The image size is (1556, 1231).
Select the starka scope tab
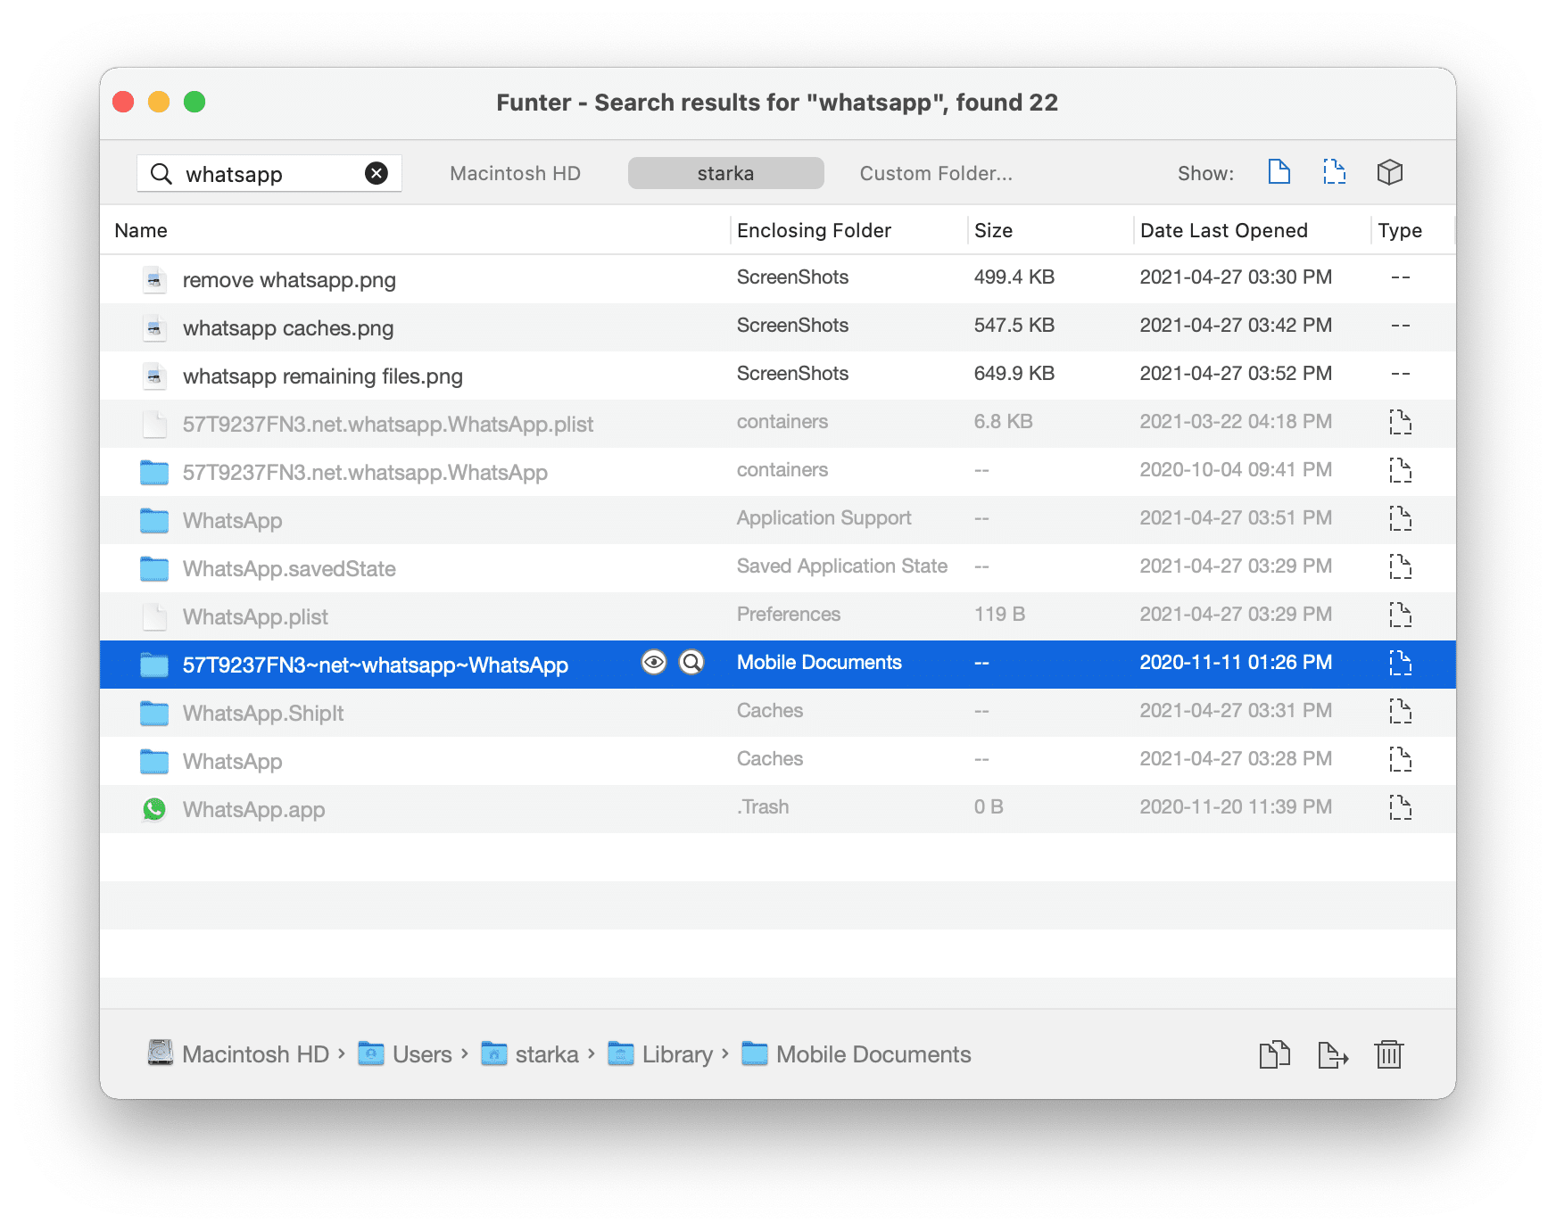(x=725, y=173)
